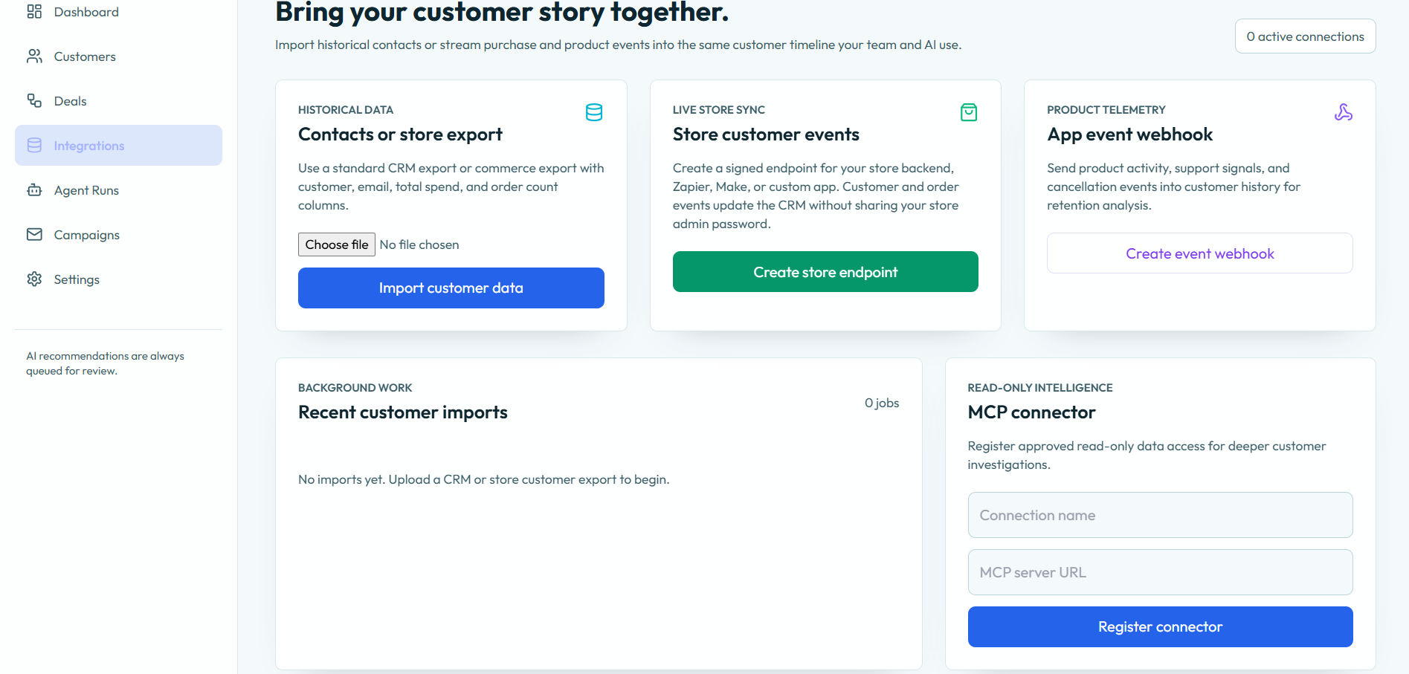Click the Import customer data button

(451, 288)
